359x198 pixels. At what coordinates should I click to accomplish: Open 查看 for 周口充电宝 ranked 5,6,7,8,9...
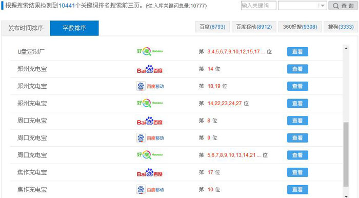297,155
